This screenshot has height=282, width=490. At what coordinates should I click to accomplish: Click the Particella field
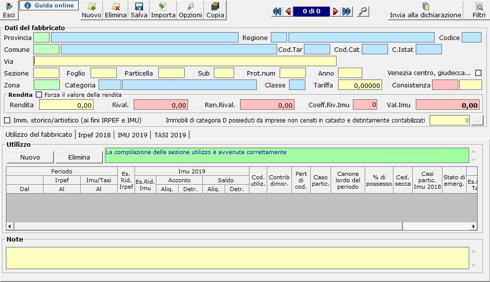click(172, 73)
